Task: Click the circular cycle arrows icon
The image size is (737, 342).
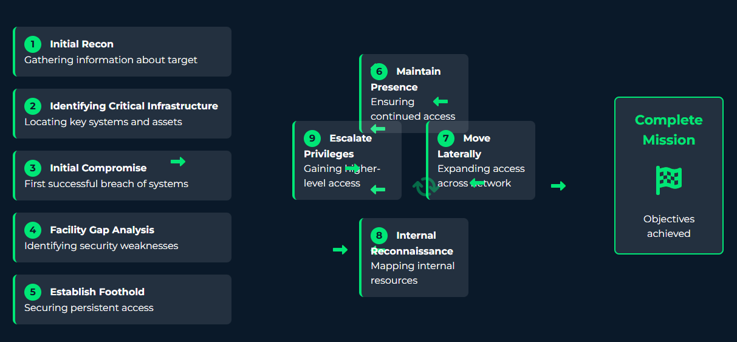Action: [425, 186]
